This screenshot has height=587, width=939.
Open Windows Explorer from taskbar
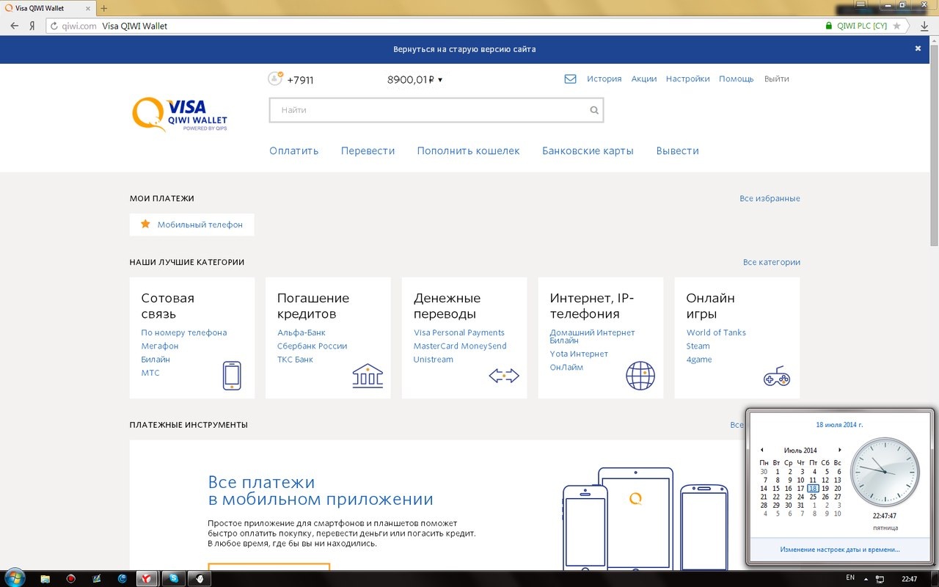(x=45, y=578)
